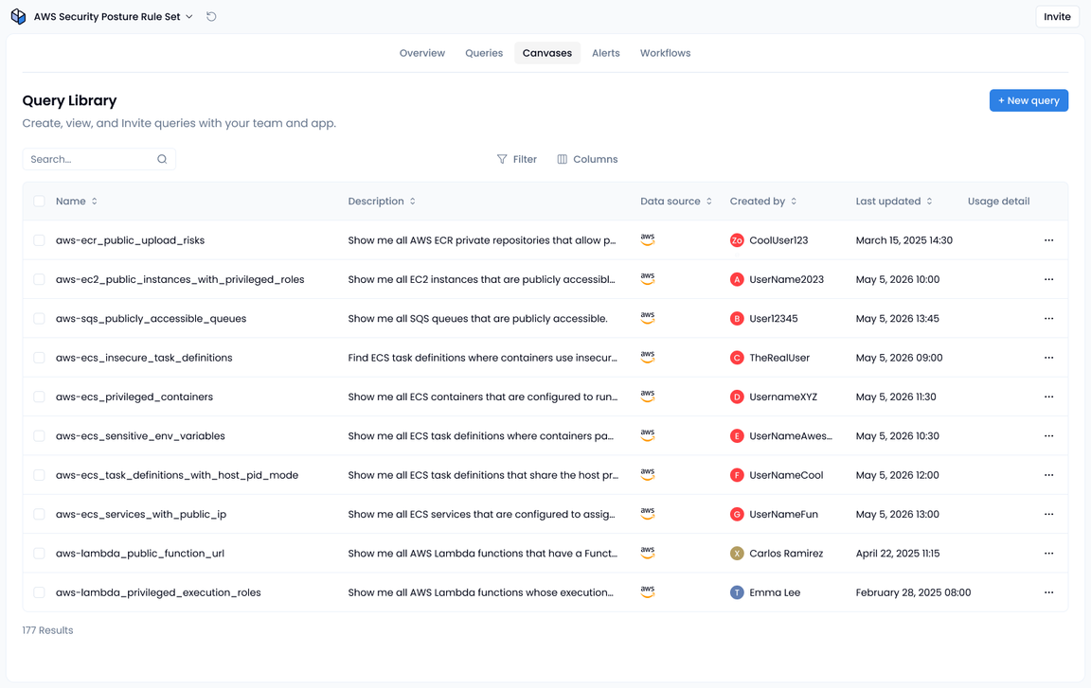Toggle the select-all checkbox in table header
This screenshot has width=1091, height=688.
click(39, 201)
